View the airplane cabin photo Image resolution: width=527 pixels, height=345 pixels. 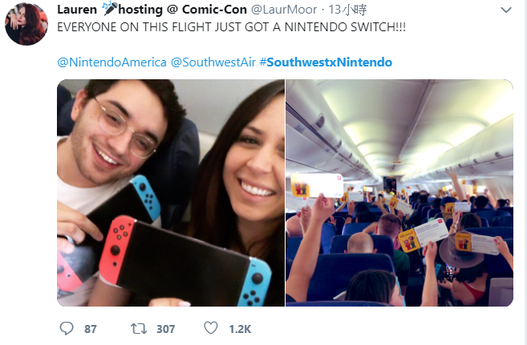click(x=399, y=193)
